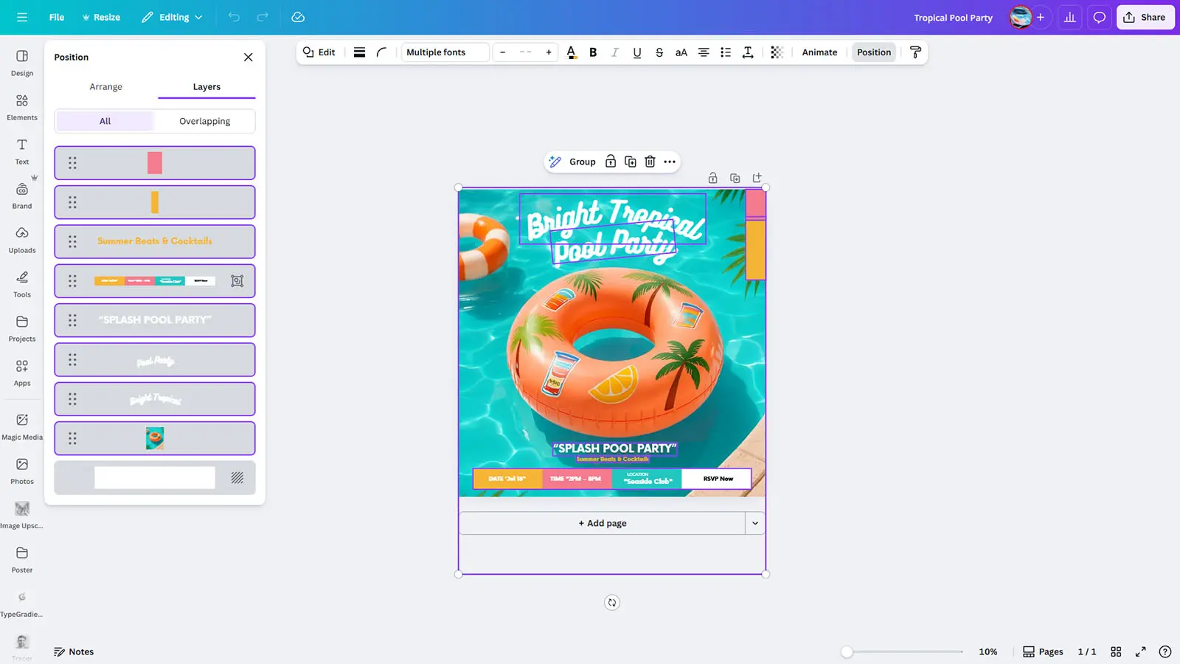
Task: Open the Multiple fonts font selector
Action: [x=445, y=52]
